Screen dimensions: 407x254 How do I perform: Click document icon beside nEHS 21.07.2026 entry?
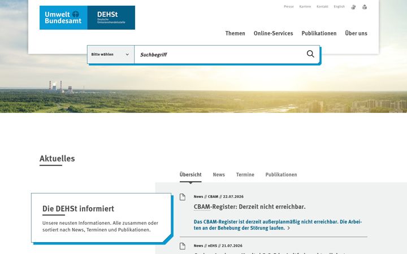[x=183, y=246]
